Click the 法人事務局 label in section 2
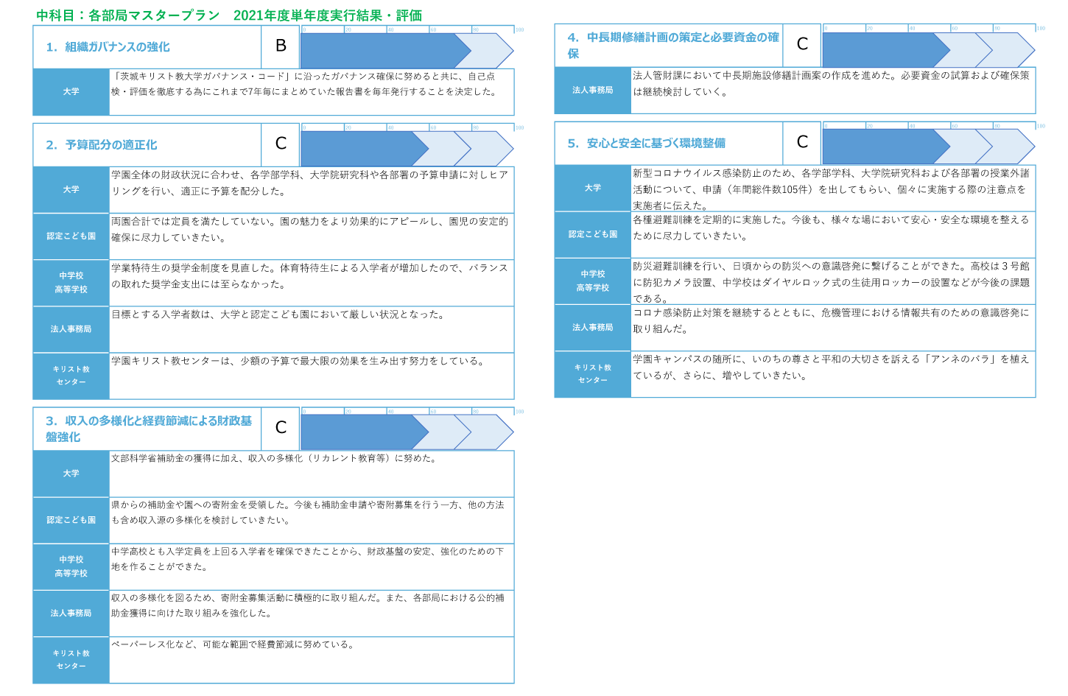This screenshot has width=1068, height=696. [x=71, y=329]
